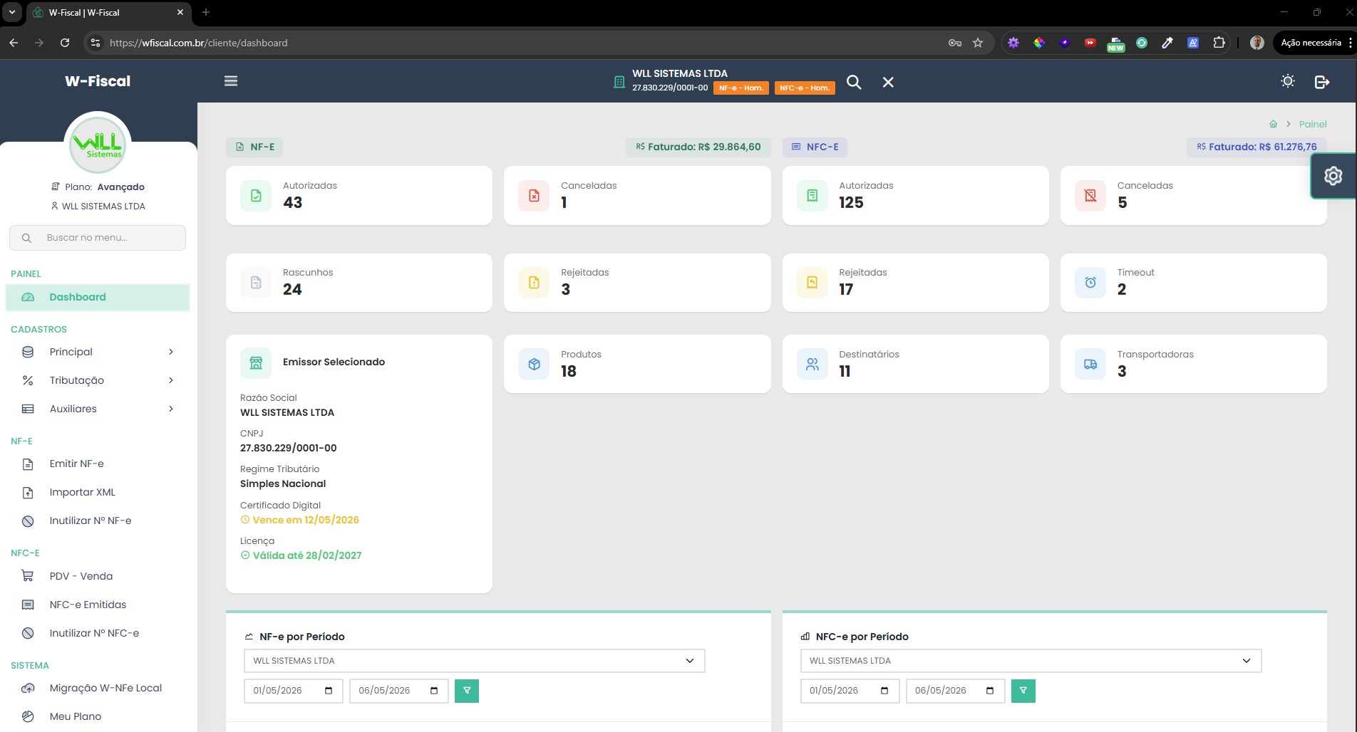Click the NFC-e Canceladas card icon
This screenshot has height=732, width=1357.
coord(1090,196)
